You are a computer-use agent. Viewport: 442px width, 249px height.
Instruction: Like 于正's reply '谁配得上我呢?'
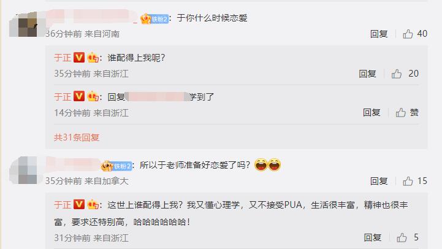pos(397,74)
